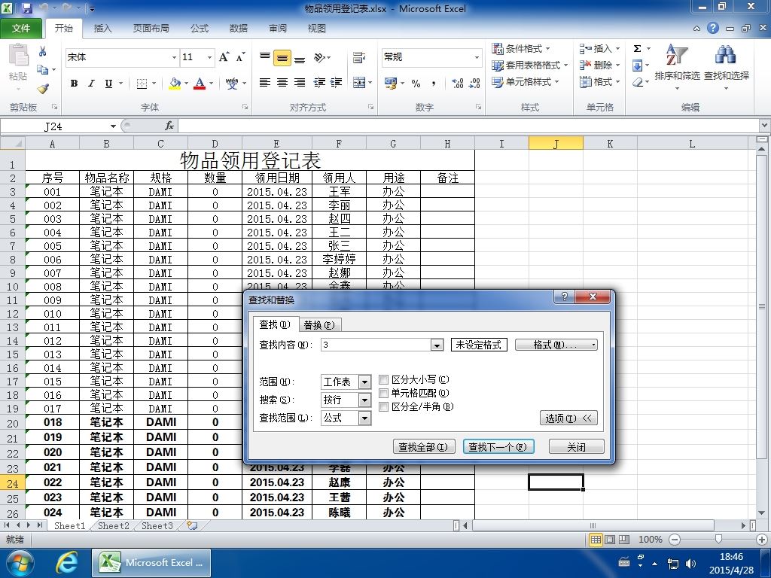Click the 查找下一个 button

tap(498, 447)
